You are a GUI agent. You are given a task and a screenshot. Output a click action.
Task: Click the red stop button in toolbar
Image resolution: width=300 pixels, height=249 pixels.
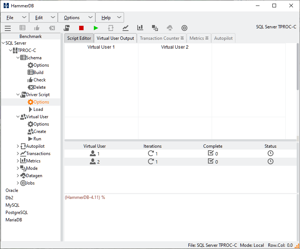pyautogui.click(x=81, y=28)
